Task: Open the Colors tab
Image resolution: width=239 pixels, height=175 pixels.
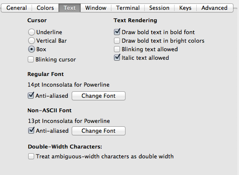Action: (x=45, y=8)
